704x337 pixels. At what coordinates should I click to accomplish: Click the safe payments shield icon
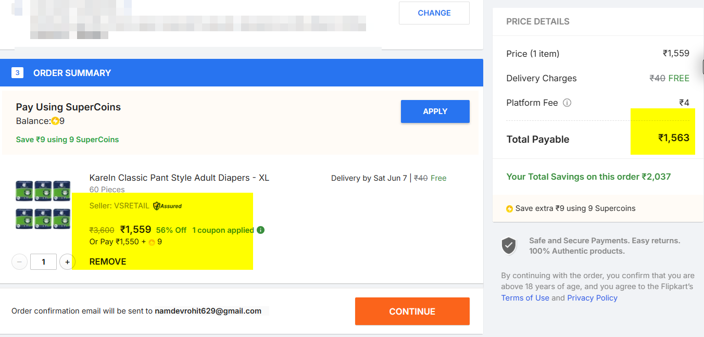(509, 246)
